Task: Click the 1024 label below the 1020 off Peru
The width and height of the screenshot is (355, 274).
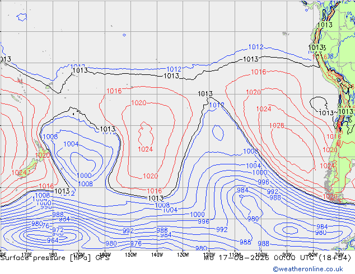Action: [264, 109]
